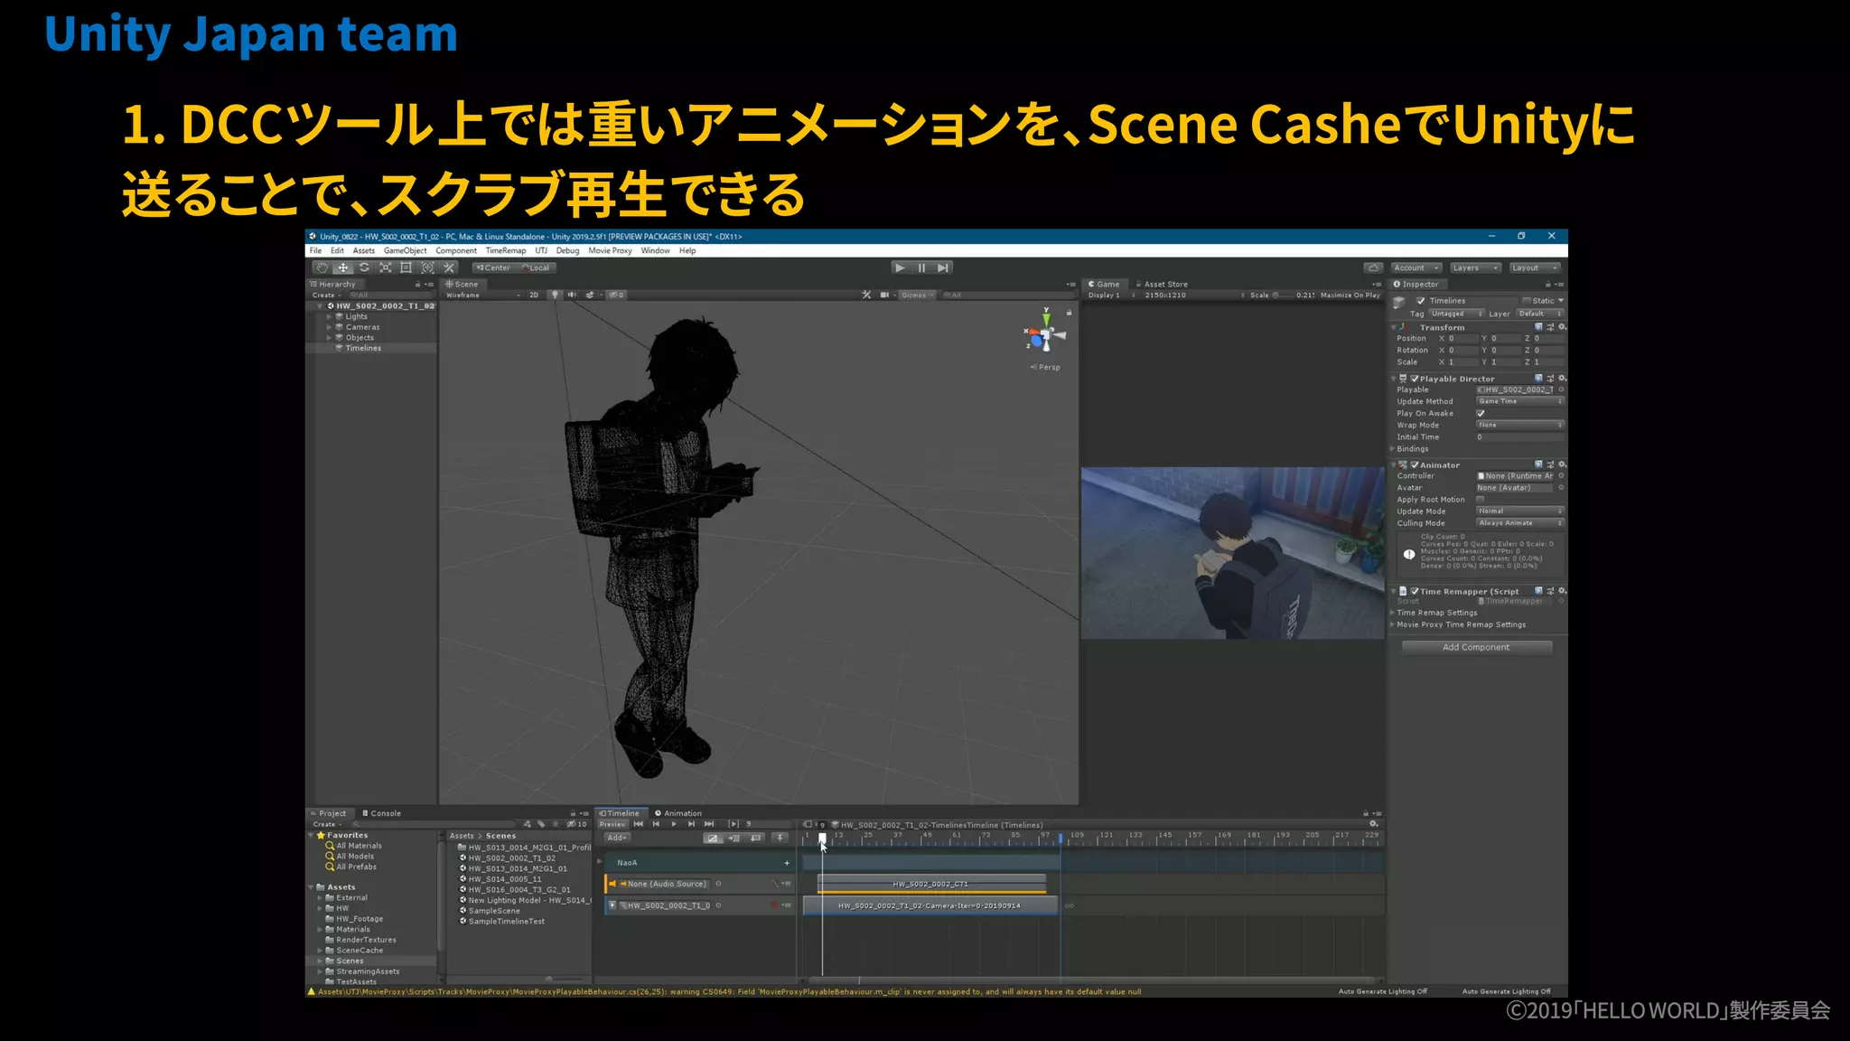This screenshot has height=1041, width=1850.
Task: Expand Time Remap Settings section
Action: tap(1392, 613)
